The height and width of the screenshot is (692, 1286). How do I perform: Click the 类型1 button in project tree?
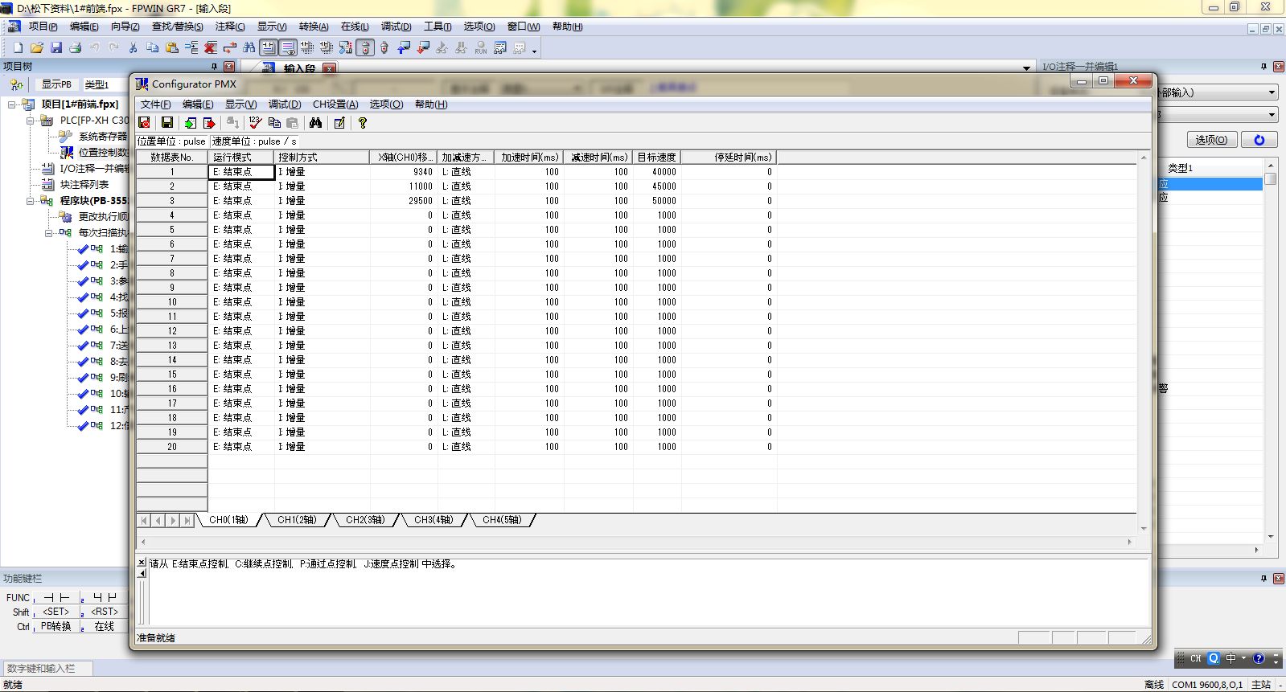pos(97,84)
